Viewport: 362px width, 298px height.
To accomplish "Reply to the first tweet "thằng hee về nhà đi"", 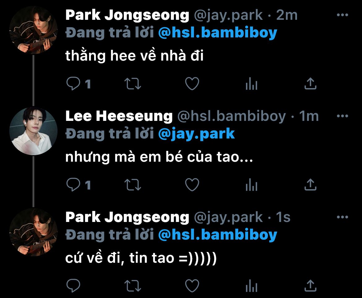I will point(73,83).
